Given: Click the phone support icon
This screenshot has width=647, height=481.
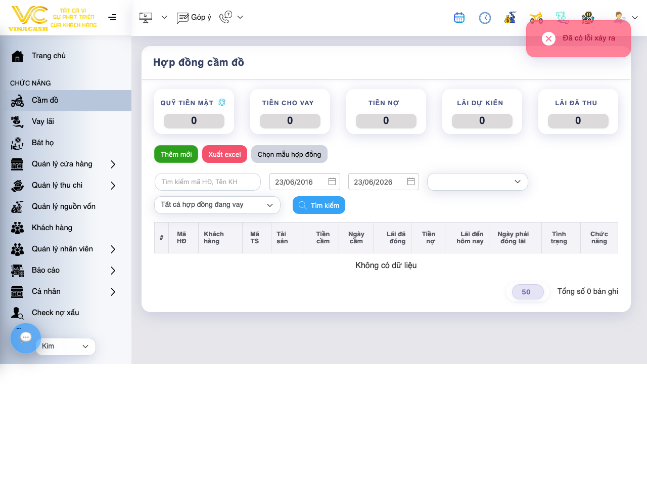Looking at the screenshot, I should pos(225,18).
